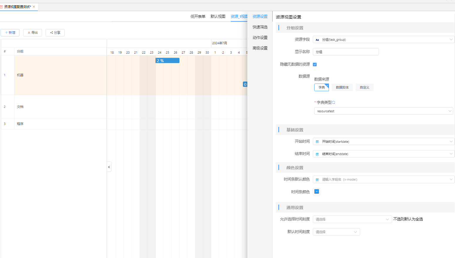Open the 默认时间刻度 dropdown

tap(336, 232)
